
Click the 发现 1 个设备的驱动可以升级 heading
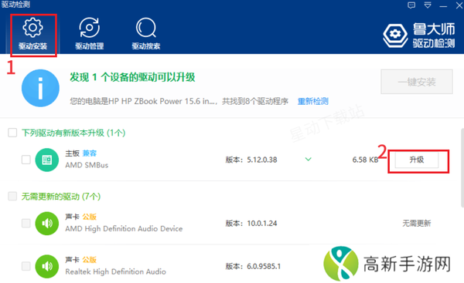click(x=132, y=77)
